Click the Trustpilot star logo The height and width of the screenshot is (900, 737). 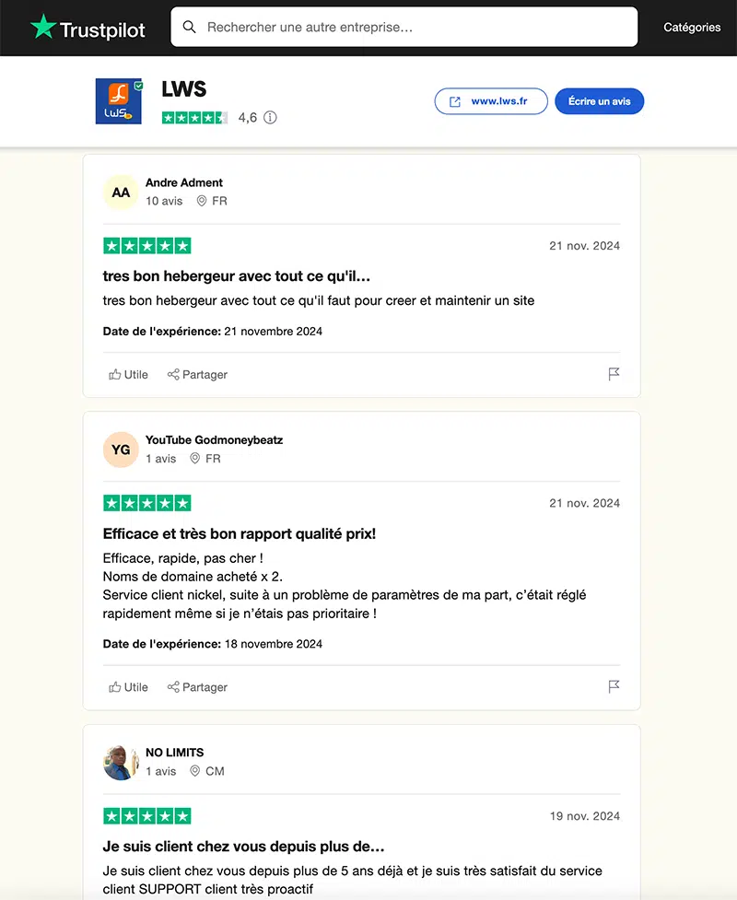pyautogui.click(x=43, y=27)
